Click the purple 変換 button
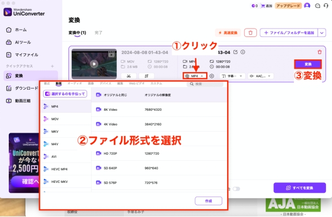The image size is (332, 217). (308, 64)
